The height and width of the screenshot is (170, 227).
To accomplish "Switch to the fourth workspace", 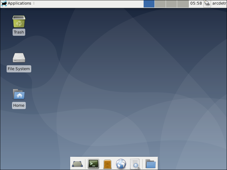I will 183,4.
